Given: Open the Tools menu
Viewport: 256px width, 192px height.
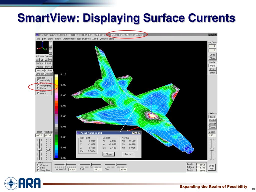Looking at the screenshot, I should coord(95,39).
